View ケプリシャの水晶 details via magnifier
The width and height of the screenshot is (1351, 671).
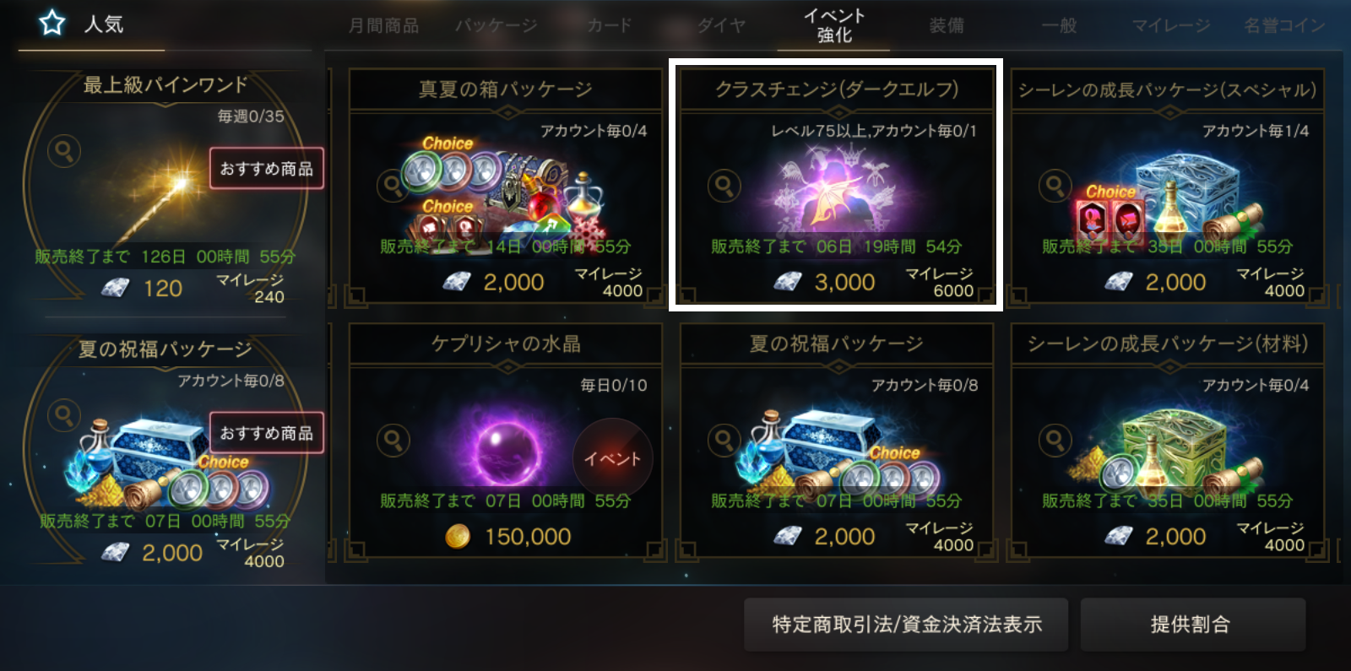[393, 440]
